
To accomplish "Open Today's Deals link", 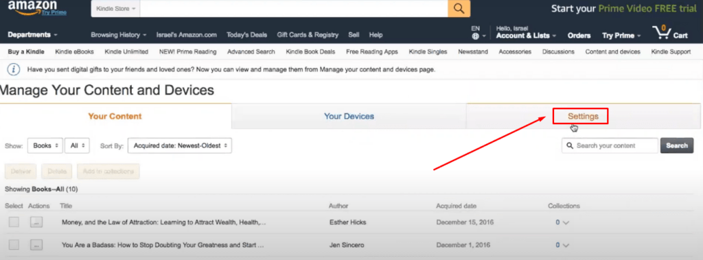I will point(246,34).
